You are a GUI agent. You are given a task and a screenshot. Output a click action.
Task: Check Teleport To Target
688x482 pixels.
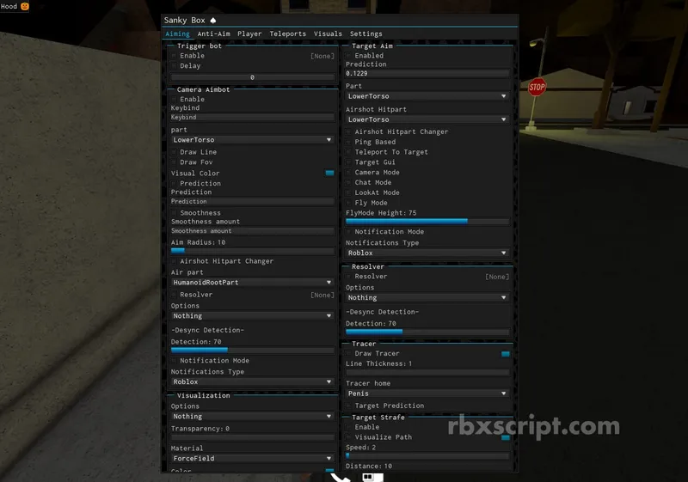click(x=348, y=152)
